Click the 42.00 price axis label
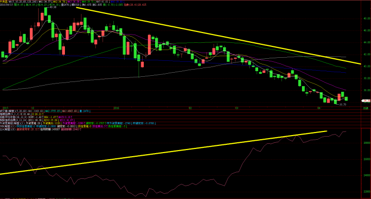Viewport: 371px width, 199px height. point(367,55)
